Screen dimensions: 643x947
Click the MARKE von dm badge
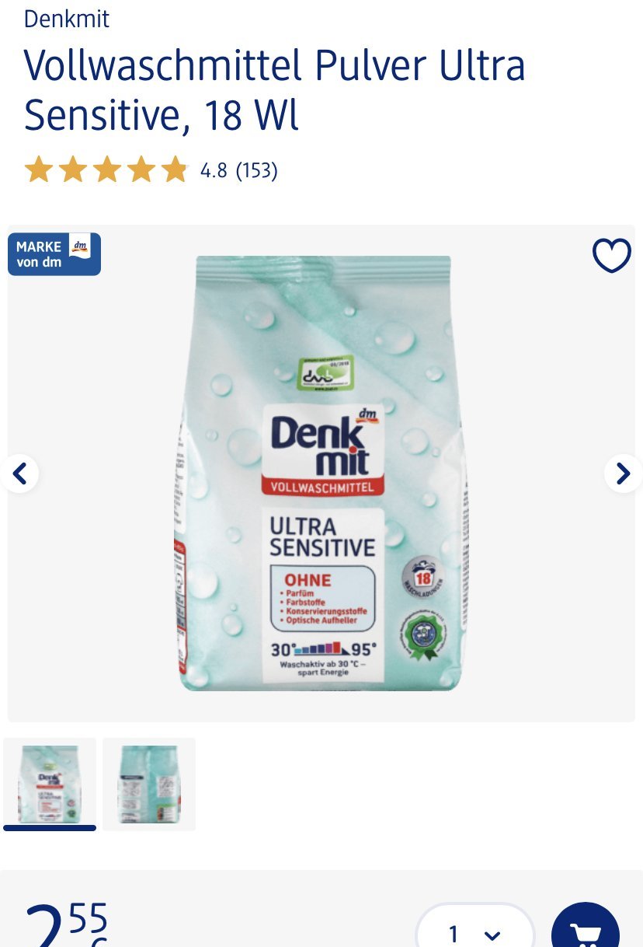[x=54, y=254]
